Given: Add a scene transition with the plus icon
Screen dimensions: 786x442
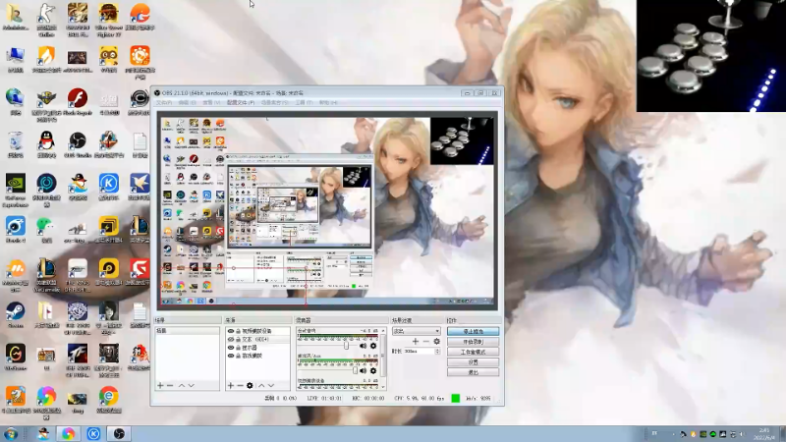Looking at the screenshot, I should coord(415,341).
